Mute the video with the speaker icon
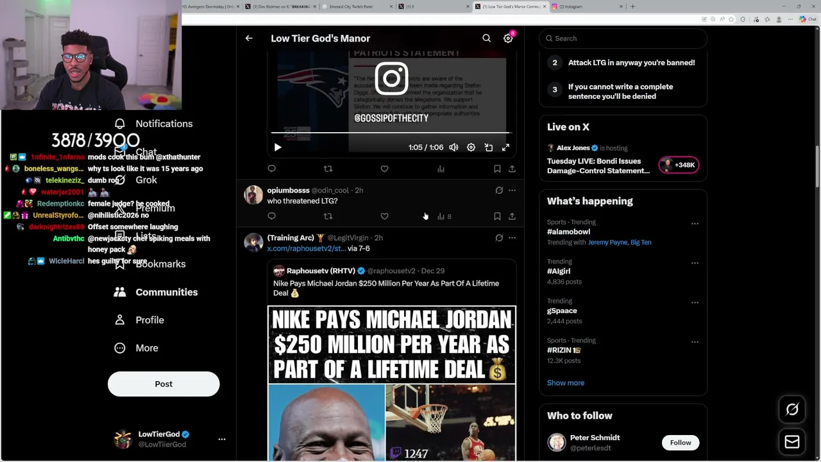Screen dimensions: 821x462 pos(453,148)
